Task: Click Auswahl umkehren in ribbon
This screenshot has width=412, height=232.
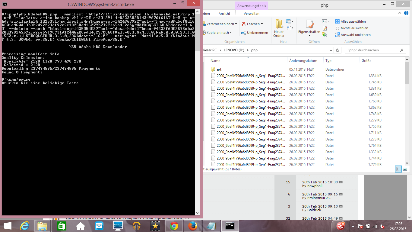Action: pos(353,35)
